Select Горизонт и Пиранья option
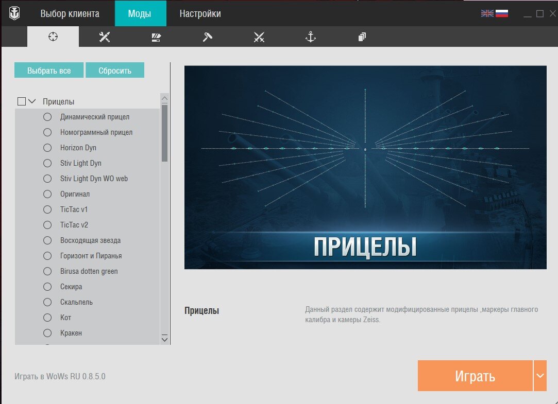Image resolution: width=558 pixels, height=404 pixels. (x=47, y=256)
